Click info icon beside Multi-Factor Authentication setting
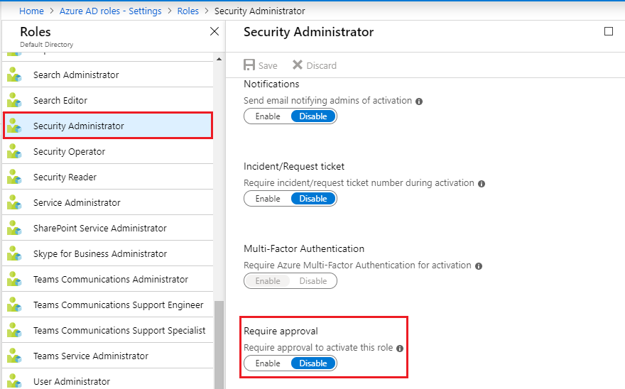This screenshot has width=625, height=389. [x=479, y=266]
